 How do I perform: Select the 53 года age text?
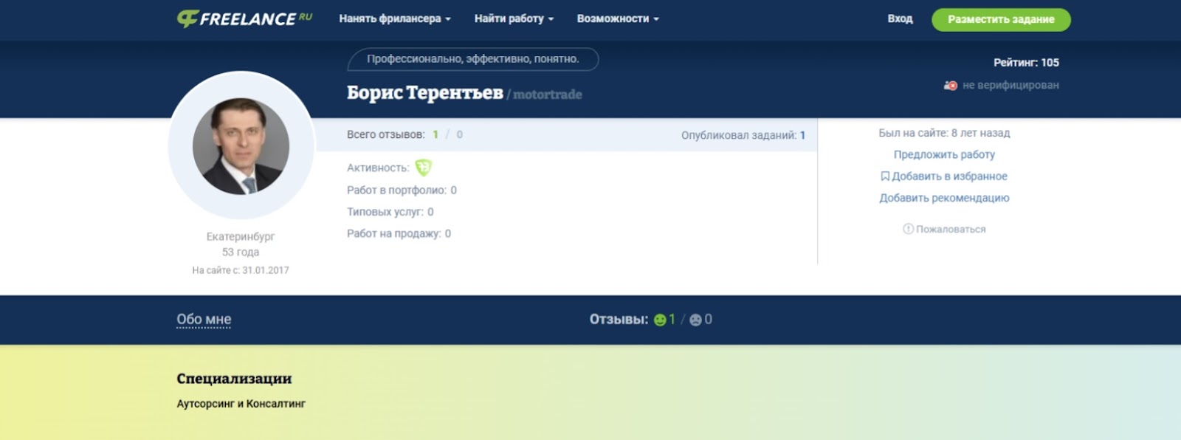click(241, 252)
